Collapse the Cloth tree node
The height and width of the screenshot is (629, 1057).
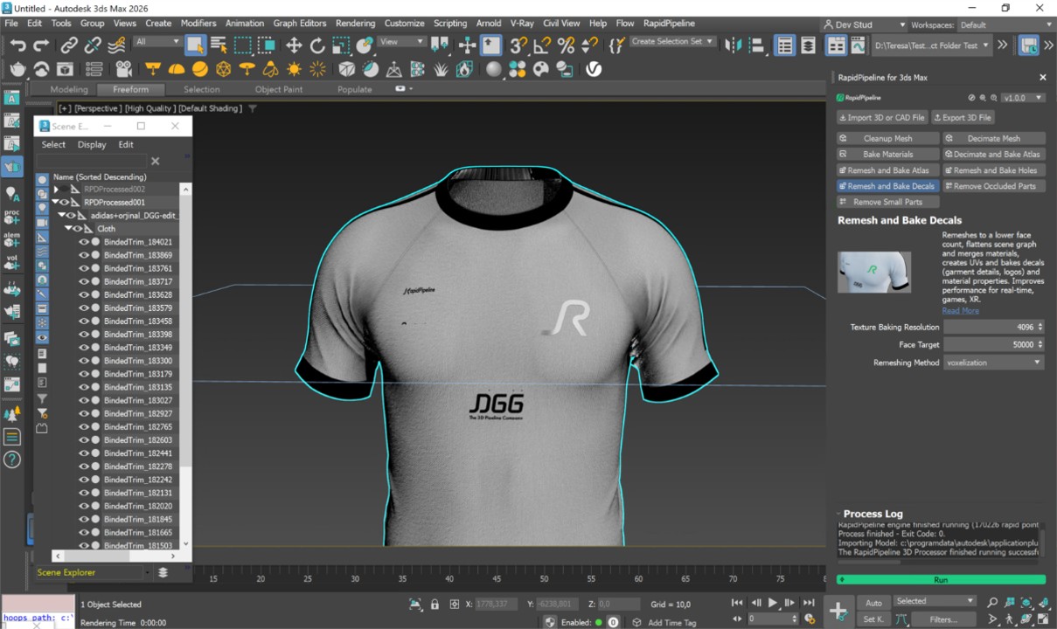click(68, 229)
